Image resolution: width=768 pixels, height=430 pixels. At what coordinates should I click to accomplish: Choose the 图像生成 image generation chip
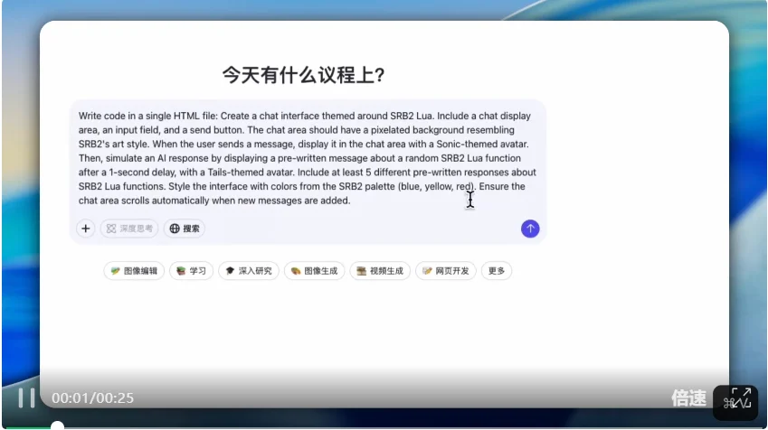click(x=315, y=270)
